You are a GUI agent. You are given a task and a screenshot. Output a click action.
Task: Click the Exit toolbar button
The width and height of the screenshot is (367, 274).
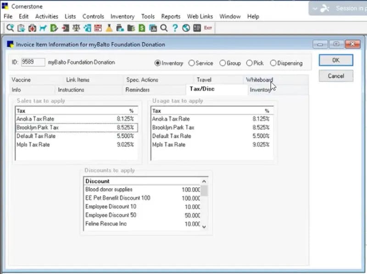point(208,28)
